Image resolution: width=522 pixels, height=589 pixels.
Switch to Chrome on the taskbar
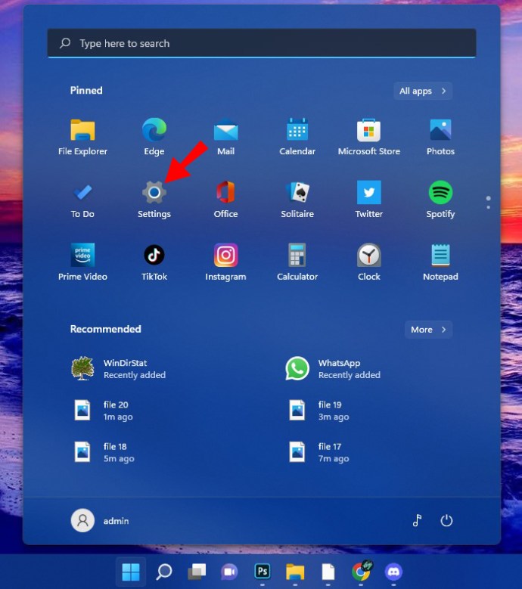point(361,572)
